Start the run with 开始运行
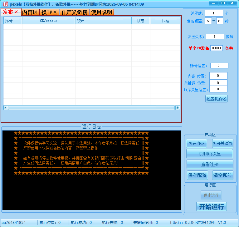The height and width of the screenshot is (227, 239). (211, 206)
